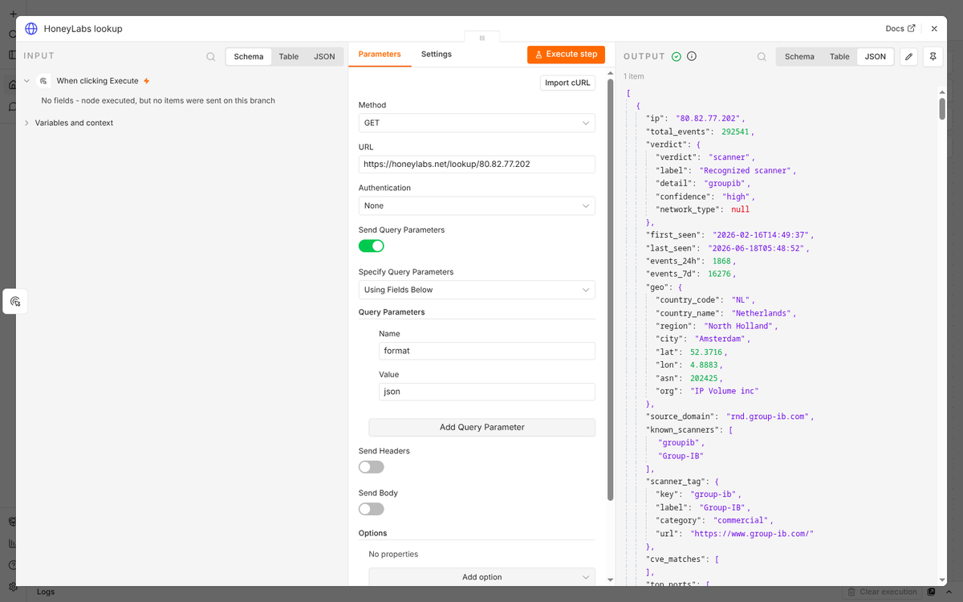The height and width of the screenshot is (602, 963).
Task: Switch to the Parameters tab
Action: coord(380,55)
